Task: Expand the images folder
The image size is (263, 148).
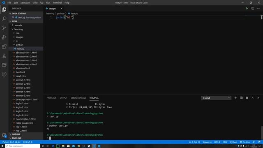Action: click(x=26, y=37)
